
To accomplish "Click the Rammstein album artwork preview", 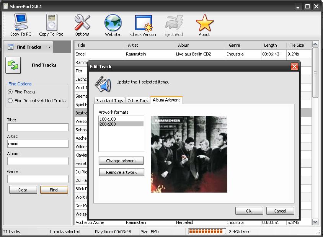I will pos(189,154).
